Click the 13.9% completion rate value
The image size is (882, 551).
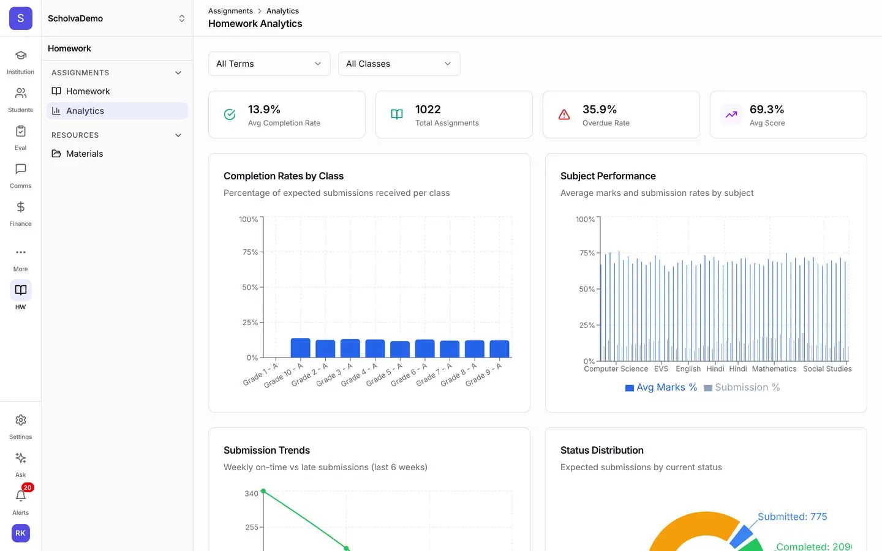264,110
